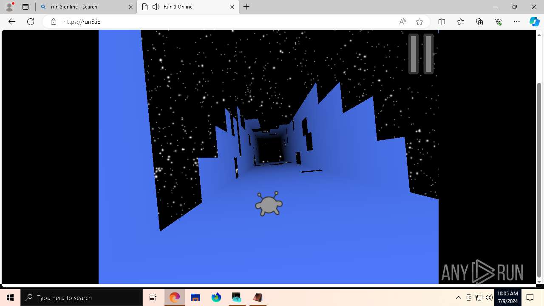Open Copilot sidebar

(x=534, y=22)
